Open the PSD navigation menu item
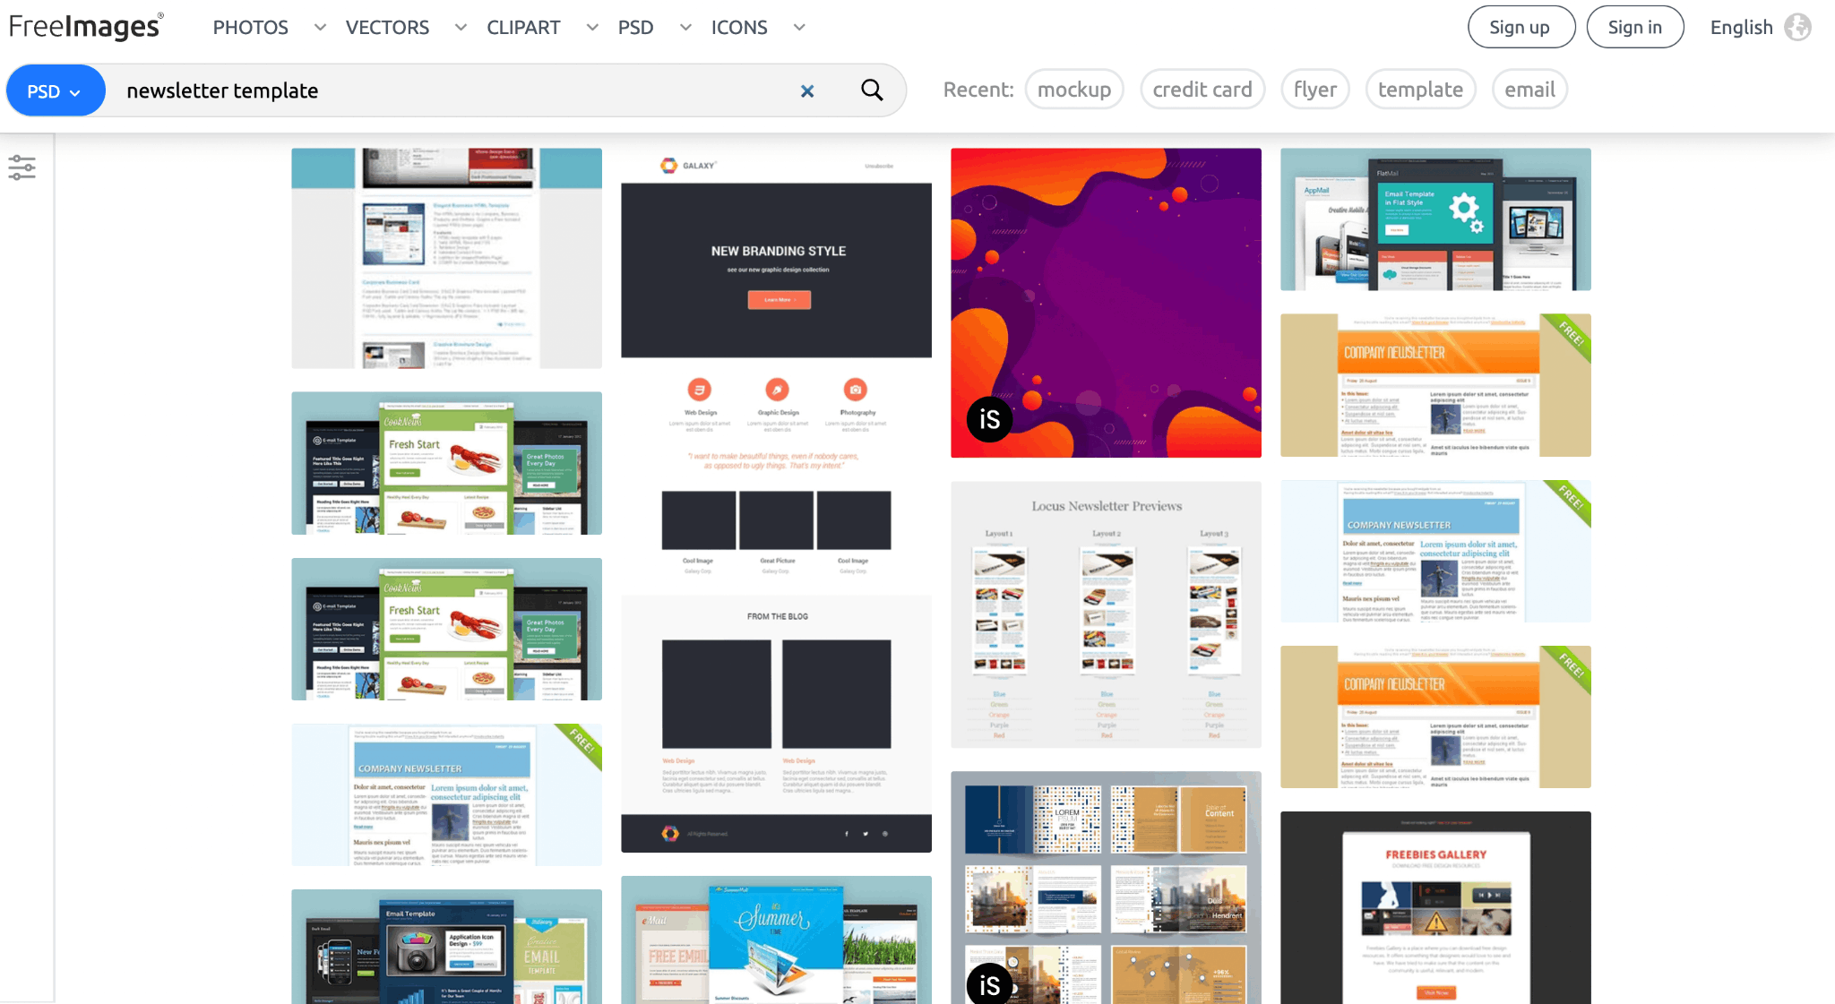 [635, 28]
